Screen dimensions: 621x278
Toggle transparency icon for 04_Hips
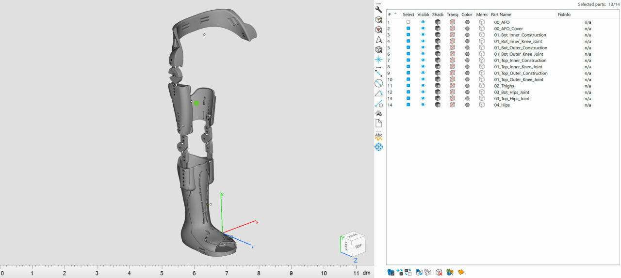(x=452, y=105)
